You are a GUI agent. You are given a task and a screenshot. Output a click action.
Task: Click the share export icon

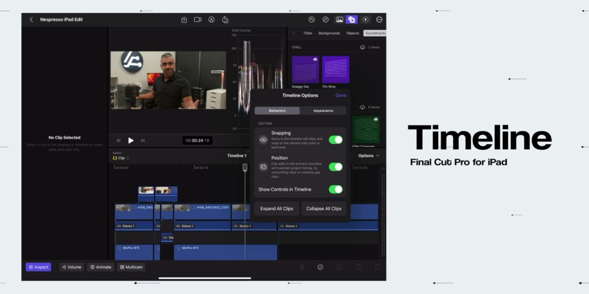(225, 20)
